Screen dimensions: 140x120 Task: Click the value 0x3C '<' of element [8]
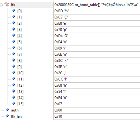[61, 61]
